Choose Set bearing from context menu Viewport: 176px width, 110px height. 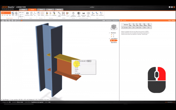77,73
